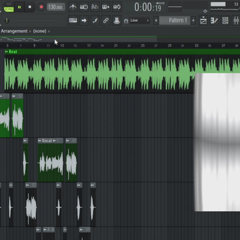Jump to bar 37 on the timeline

point(223,46)
